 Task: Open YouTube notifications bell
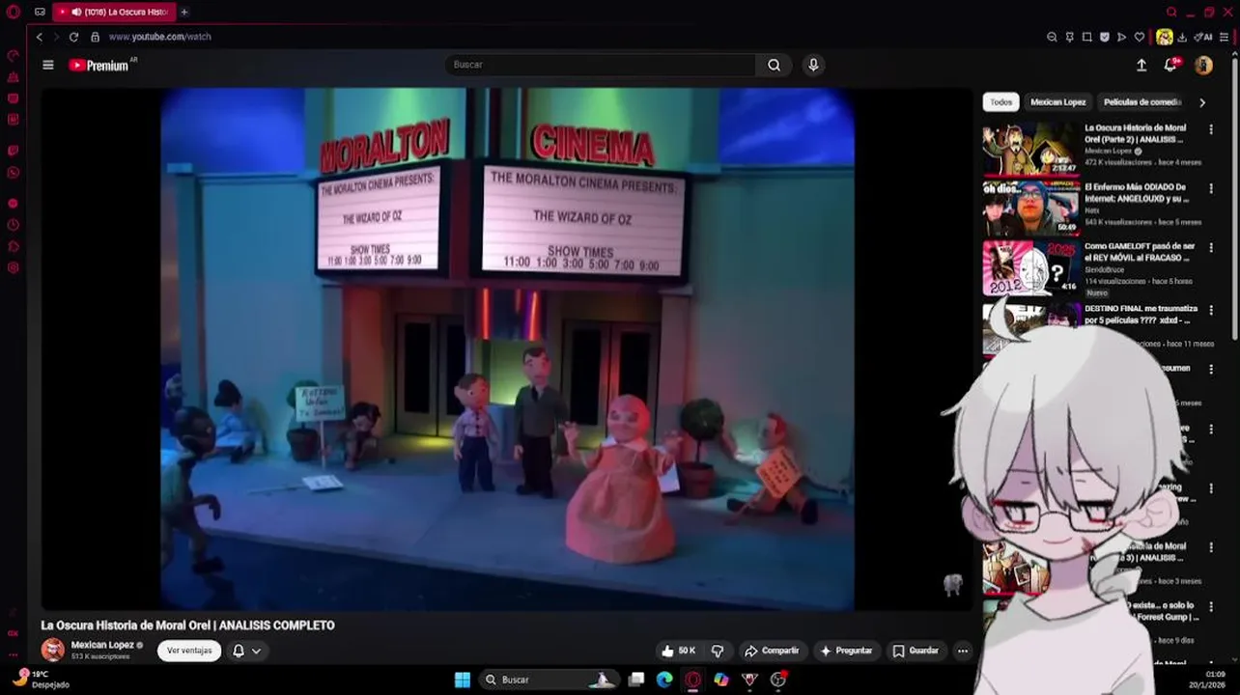click(1170, 65)
